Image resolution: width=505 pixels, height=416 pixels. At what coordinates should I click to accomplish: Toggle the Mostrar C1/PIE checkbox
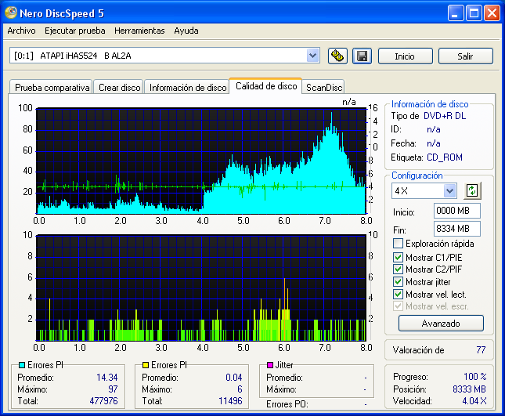point(398,257)
